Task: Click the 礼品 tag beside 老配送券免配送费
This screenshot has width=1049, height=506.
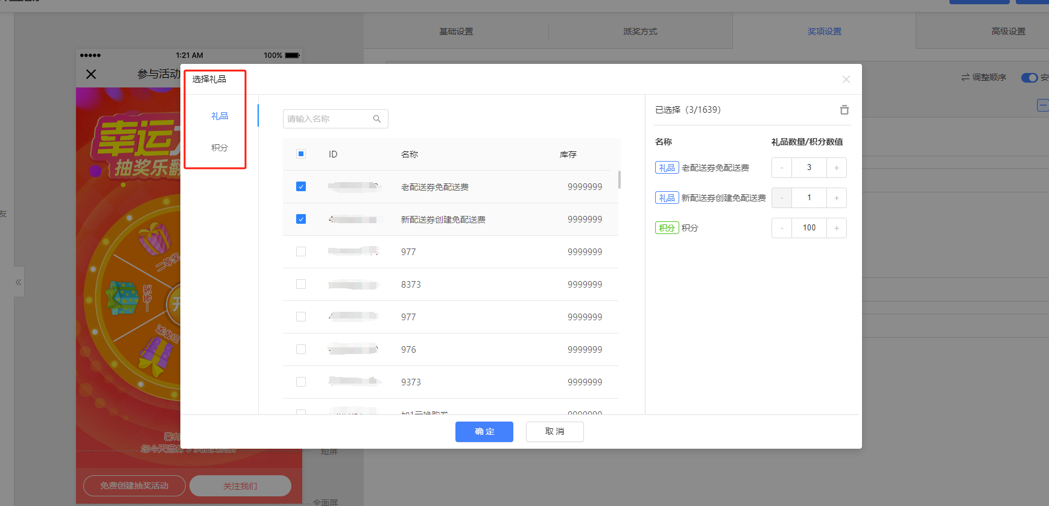Action: [667, 168]
